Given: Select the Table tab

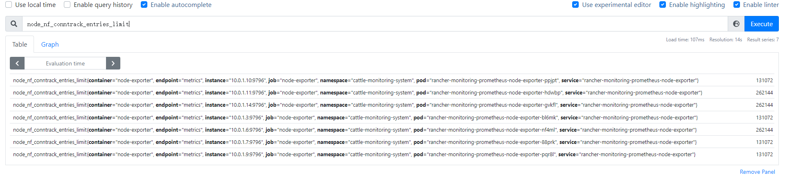Looking at the screenshot, I should [20, 44].
